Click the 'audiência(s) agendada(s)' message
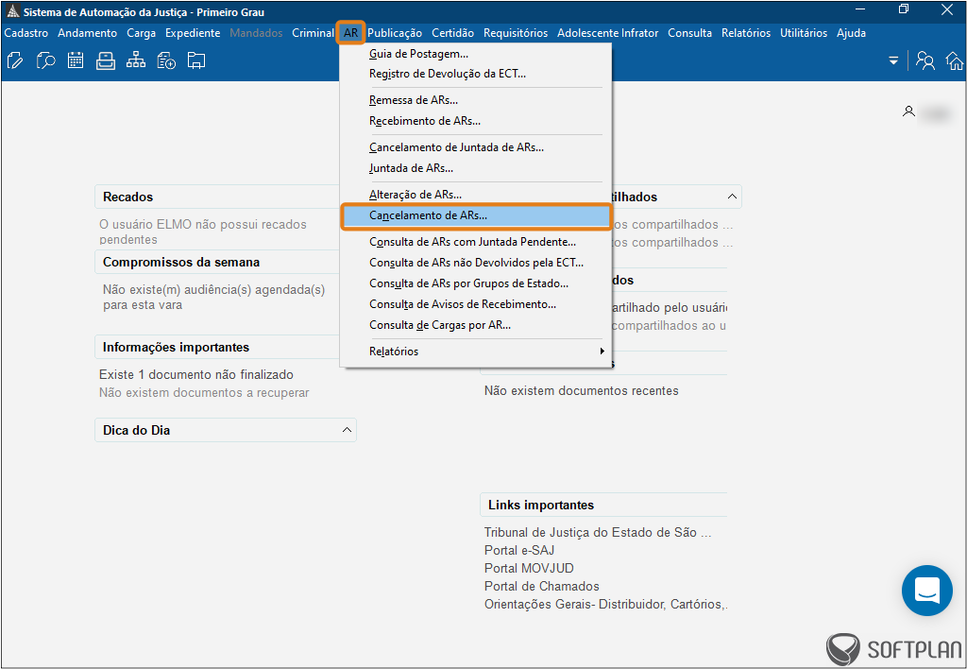Screen dimensions: 967x669 click(x=214, y=298)
